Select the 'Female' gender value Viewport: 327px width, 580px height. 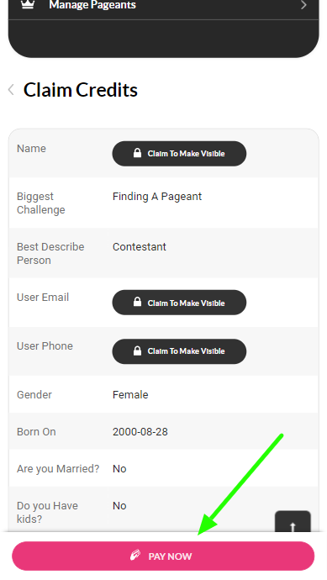(x=130, y=395)
